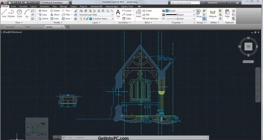Click Create block button
The height and width of the screenshot is (140, 263).
point(147,11)
